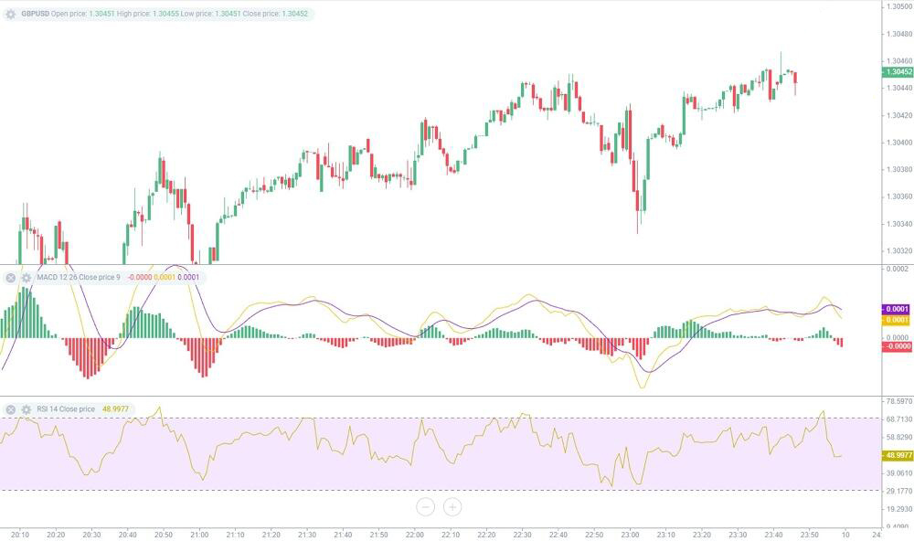This screenshot has width=914, height=541.
Task: Click the purple MACD value tag on axis
Action: pos(897,310)
